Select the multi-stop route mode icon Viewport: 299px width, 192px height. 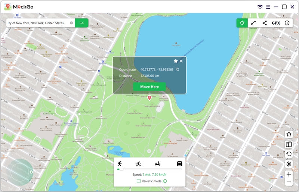pyautogui.click(x=265, y=23)
